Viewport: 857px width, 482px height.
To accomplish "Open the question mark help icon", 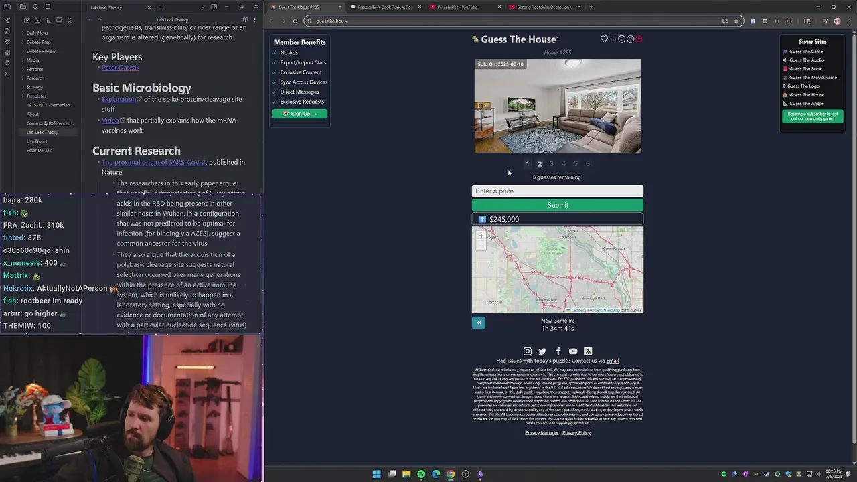I will coord(630,39).
